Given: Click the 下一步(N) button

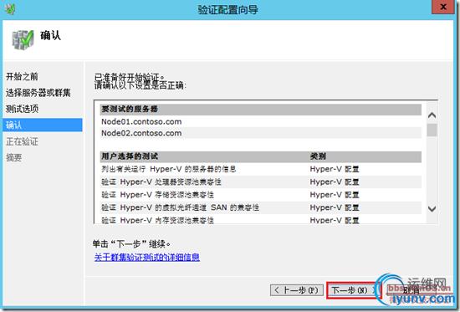Looking at the screenshot, I should [353, 290].
